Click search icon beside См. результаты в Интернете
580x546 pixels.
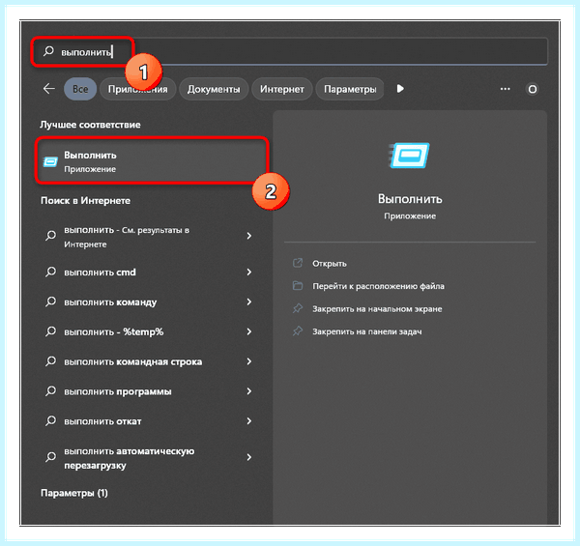[x=50, y=236]
